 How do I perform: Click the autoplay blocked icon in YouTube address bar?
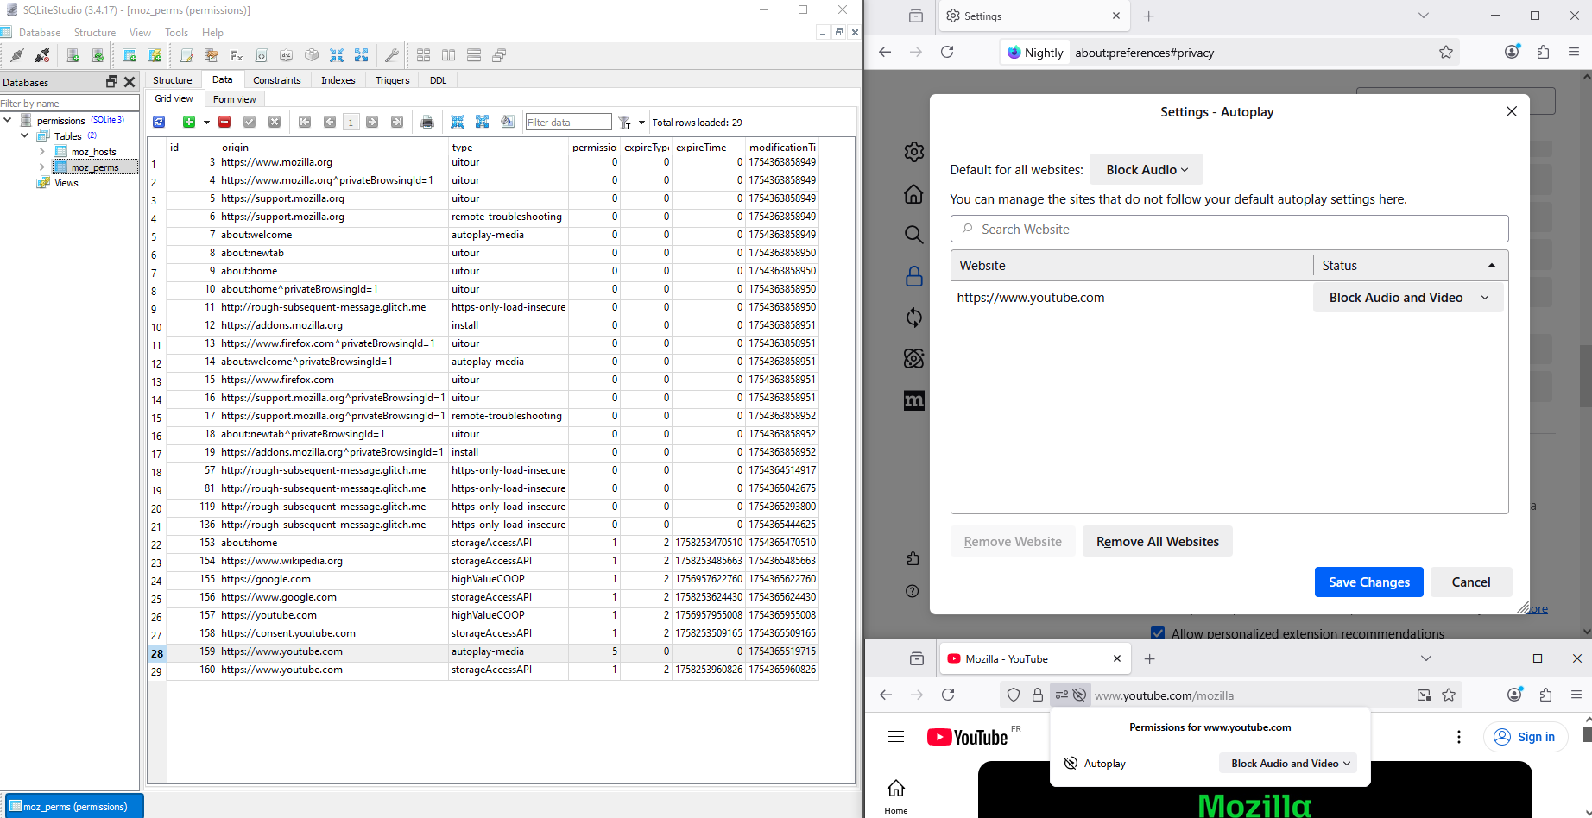[x=1079, y=695]
